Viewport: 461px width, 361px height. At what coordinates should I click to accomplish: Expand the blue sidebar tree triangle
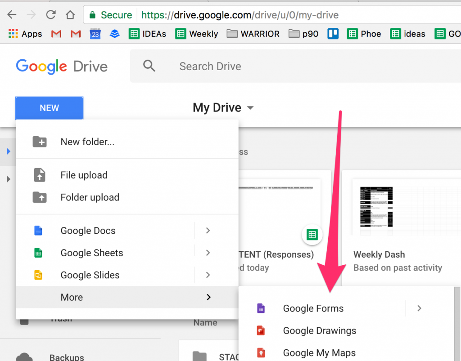9,152
